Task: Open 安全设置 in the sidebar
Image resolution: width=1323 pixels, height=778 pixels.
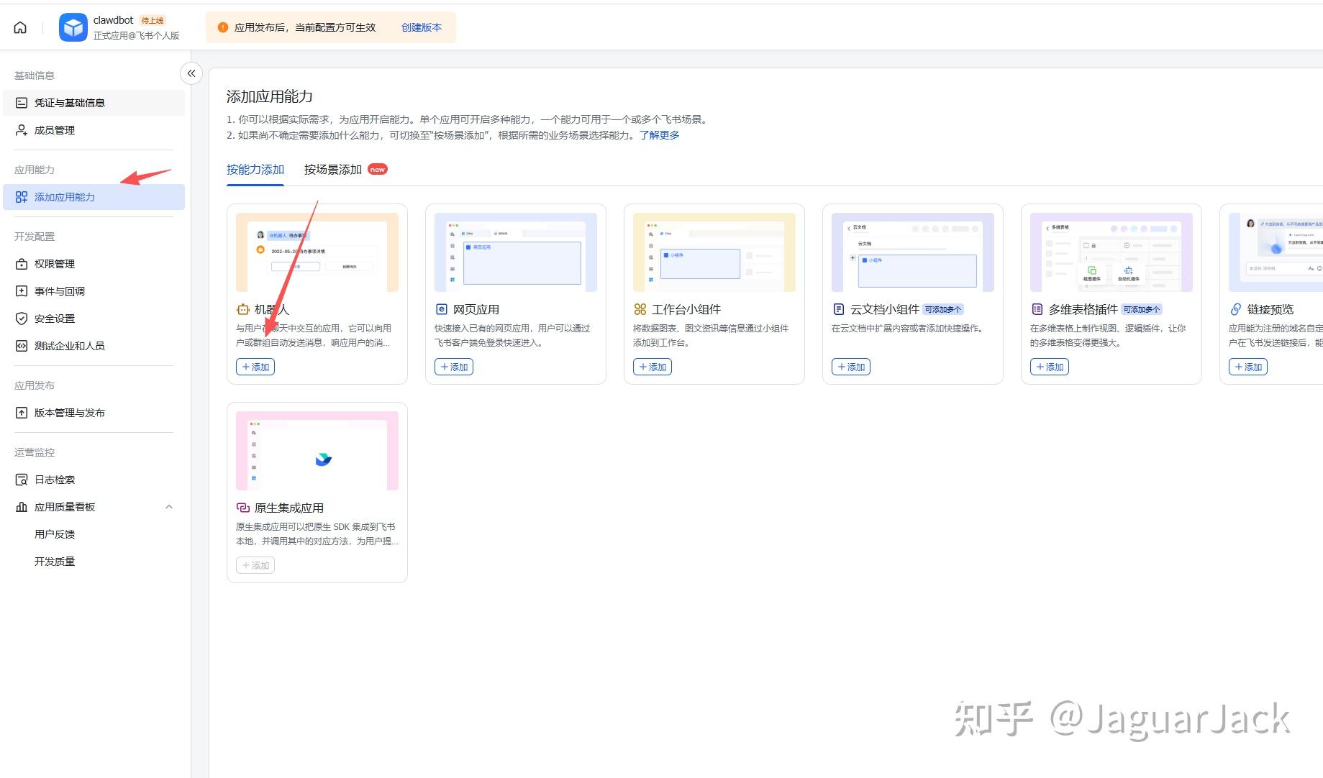Action: click(x=94, y=319)
